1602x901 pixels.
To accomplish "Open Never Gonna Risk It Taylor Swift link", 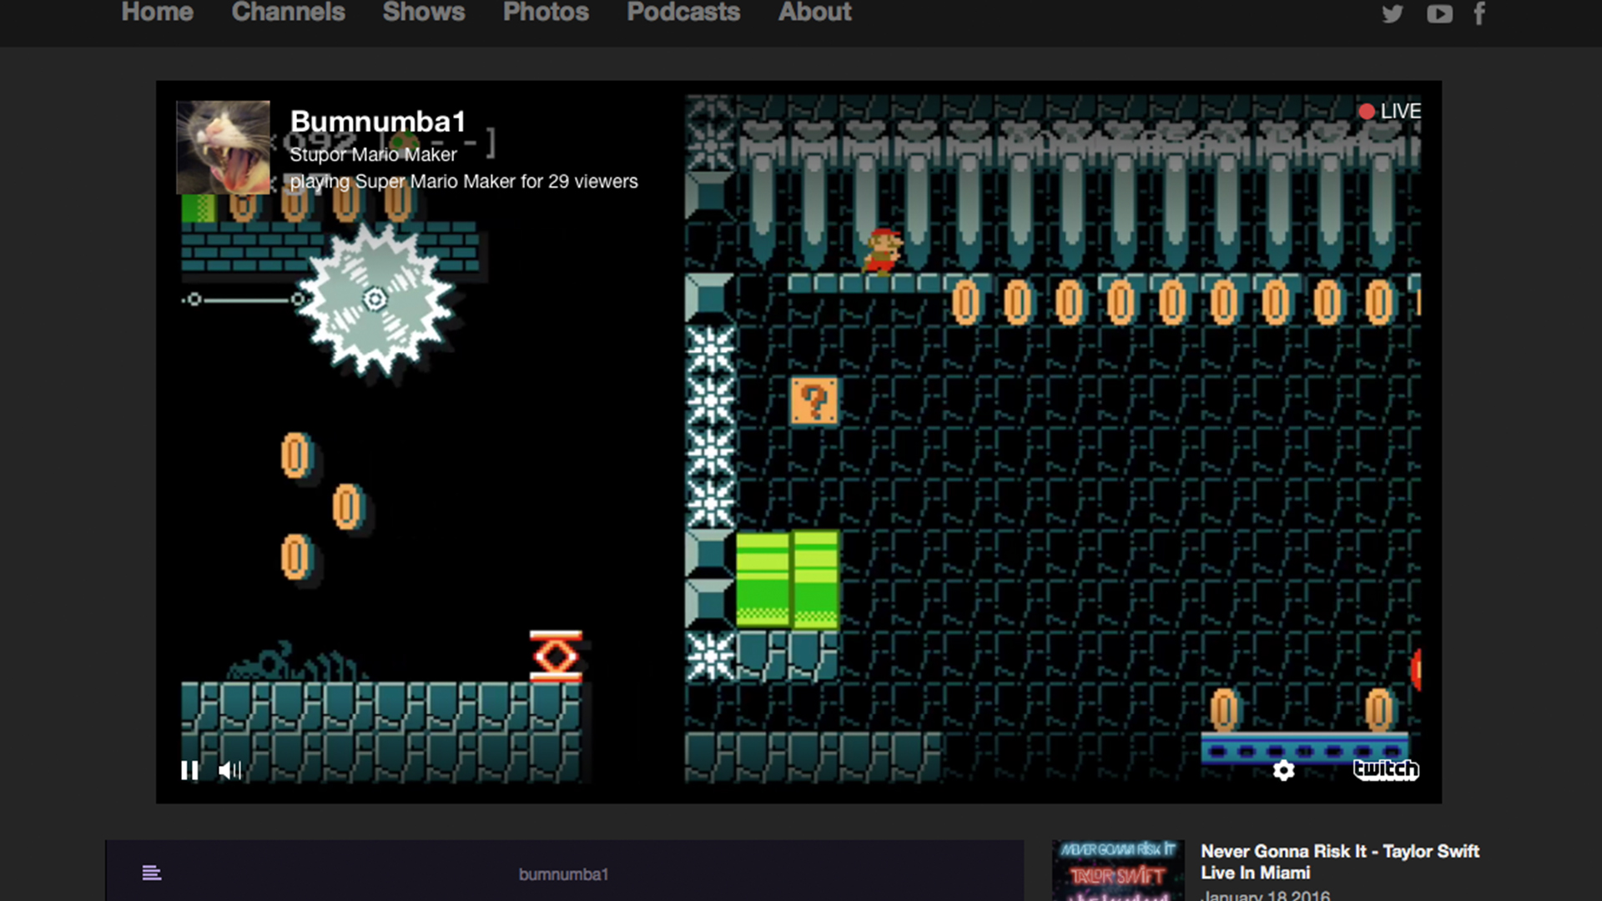I will (x=1340, y=862).
